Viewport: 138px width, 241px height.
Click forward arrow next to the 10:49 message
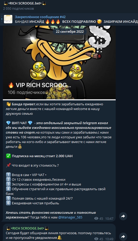[123, 237]
